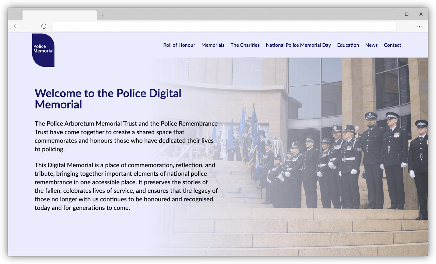Open the Roll of Honour menu item
Screen dimensions: 436x264
179,45
